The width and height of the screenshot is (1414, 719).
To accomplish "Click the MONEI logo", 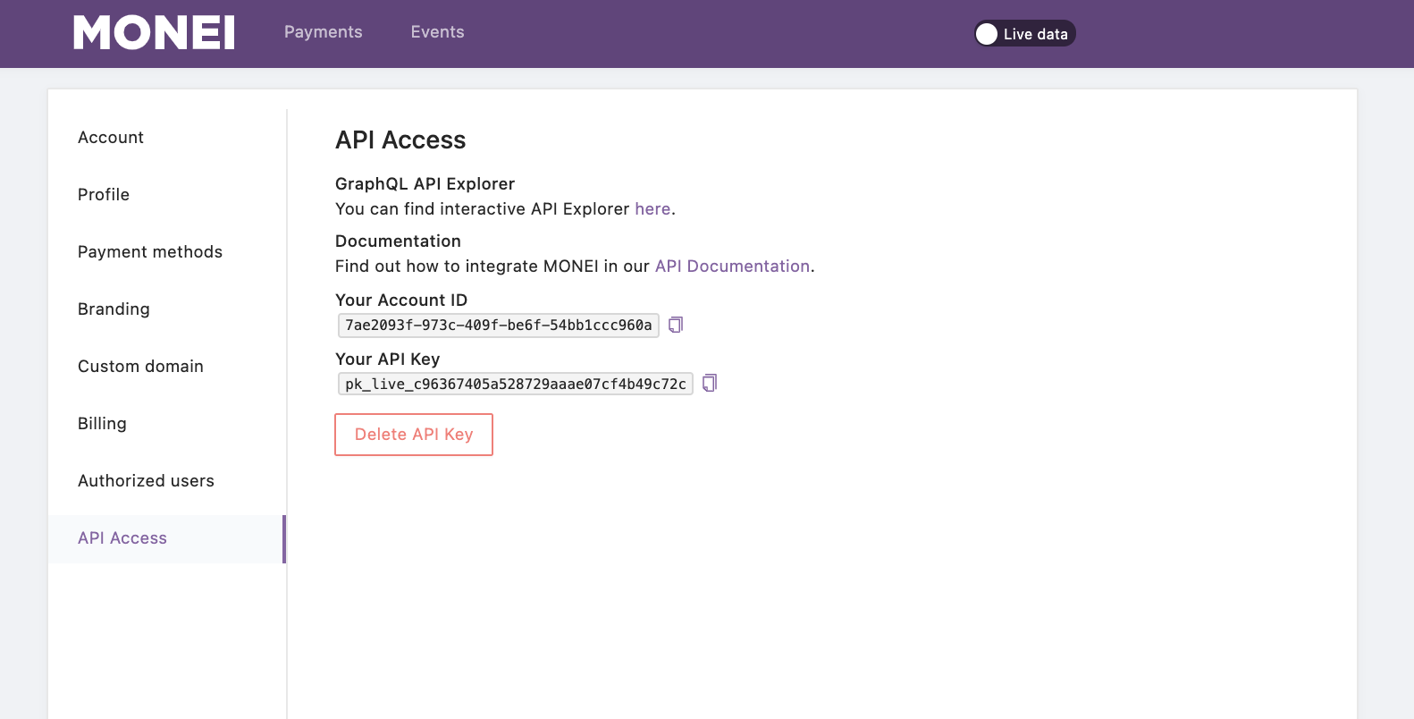I will tap(154, 33).
